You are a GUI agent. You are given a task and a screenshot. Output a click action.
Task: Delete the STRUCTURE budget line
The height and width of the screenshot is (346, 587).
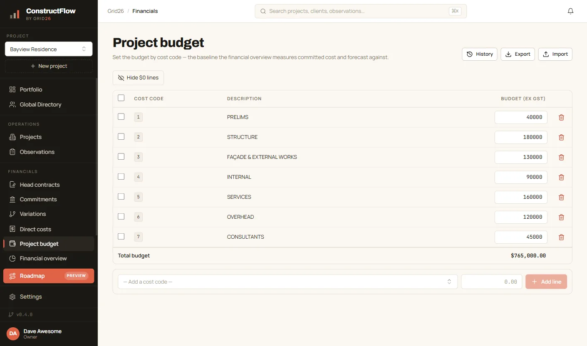(561, 137)
